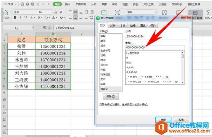The width and height of the screenshot is (212, 137).
Task: Increase font size with the A+ icon
Action: 56,12
